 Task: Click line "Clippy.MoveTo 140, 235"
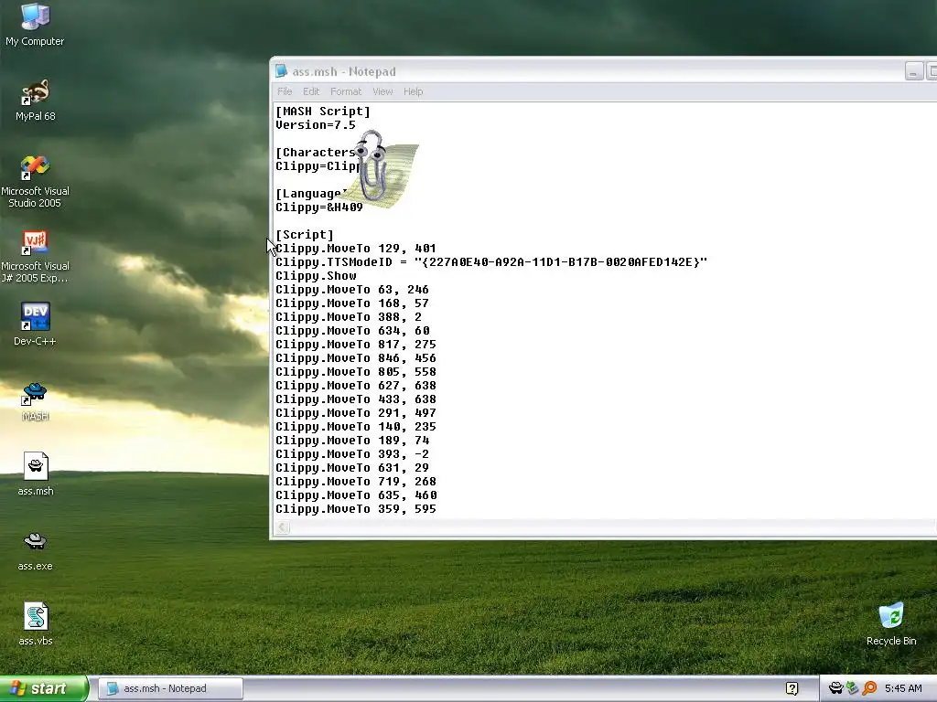[x=356, y=427]
